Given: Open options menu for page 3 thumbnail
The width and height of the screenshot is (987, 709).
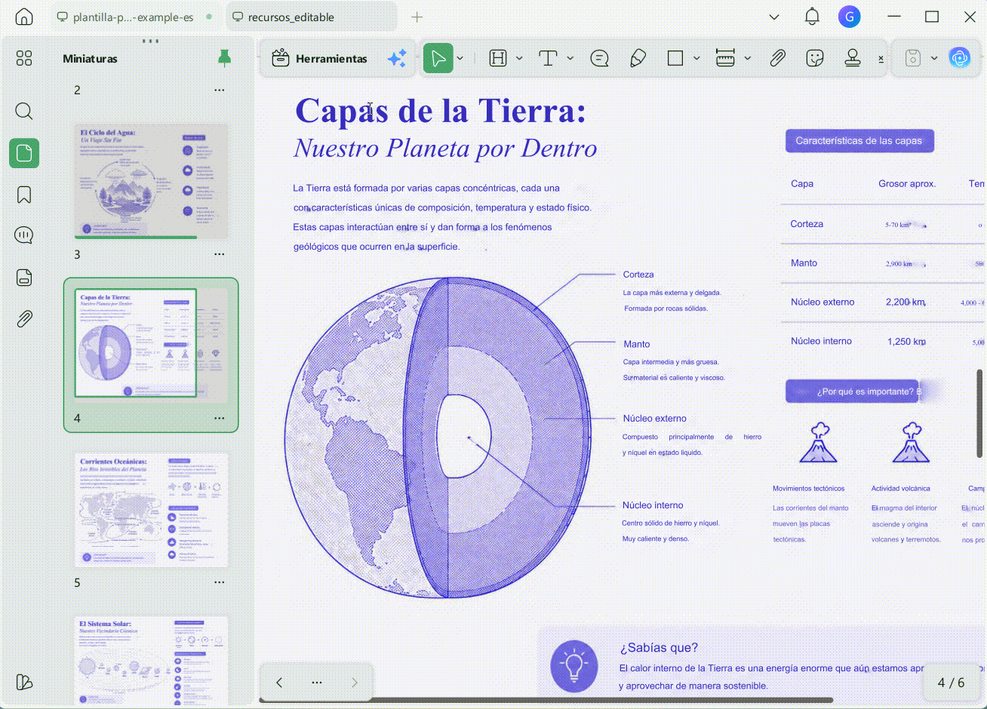Looking at the screenshot, I should [x=220, y=255].
